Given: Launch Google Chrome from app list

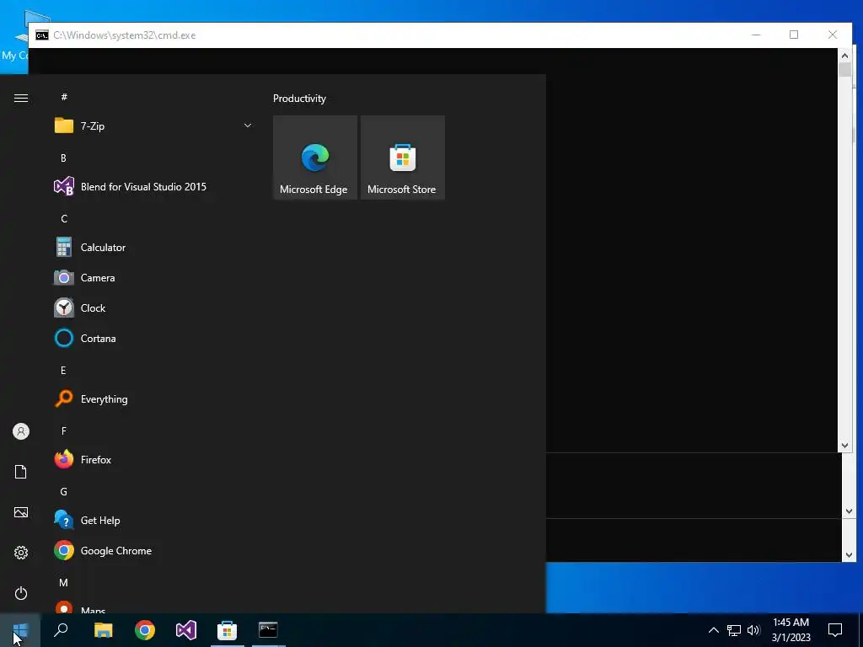Looking at the screenshot, I should click(153, 551).
